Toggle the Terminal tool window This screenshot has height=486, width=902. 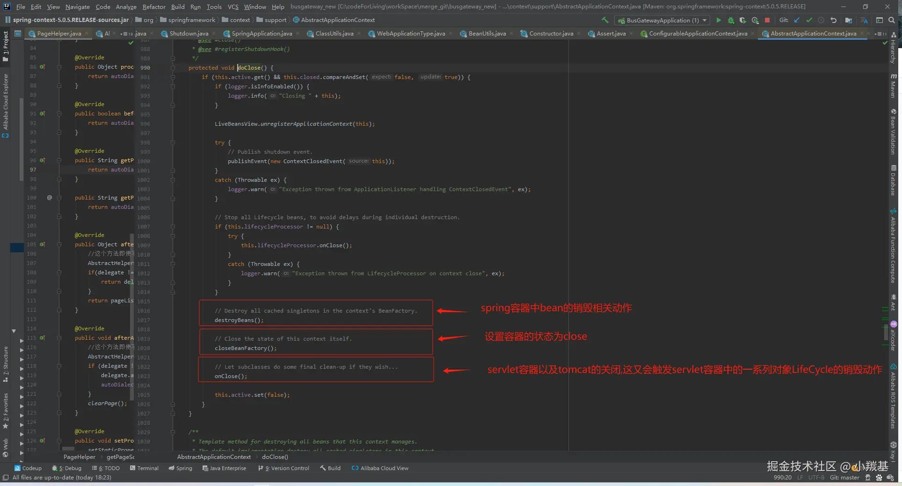click(x=144, y=468)
